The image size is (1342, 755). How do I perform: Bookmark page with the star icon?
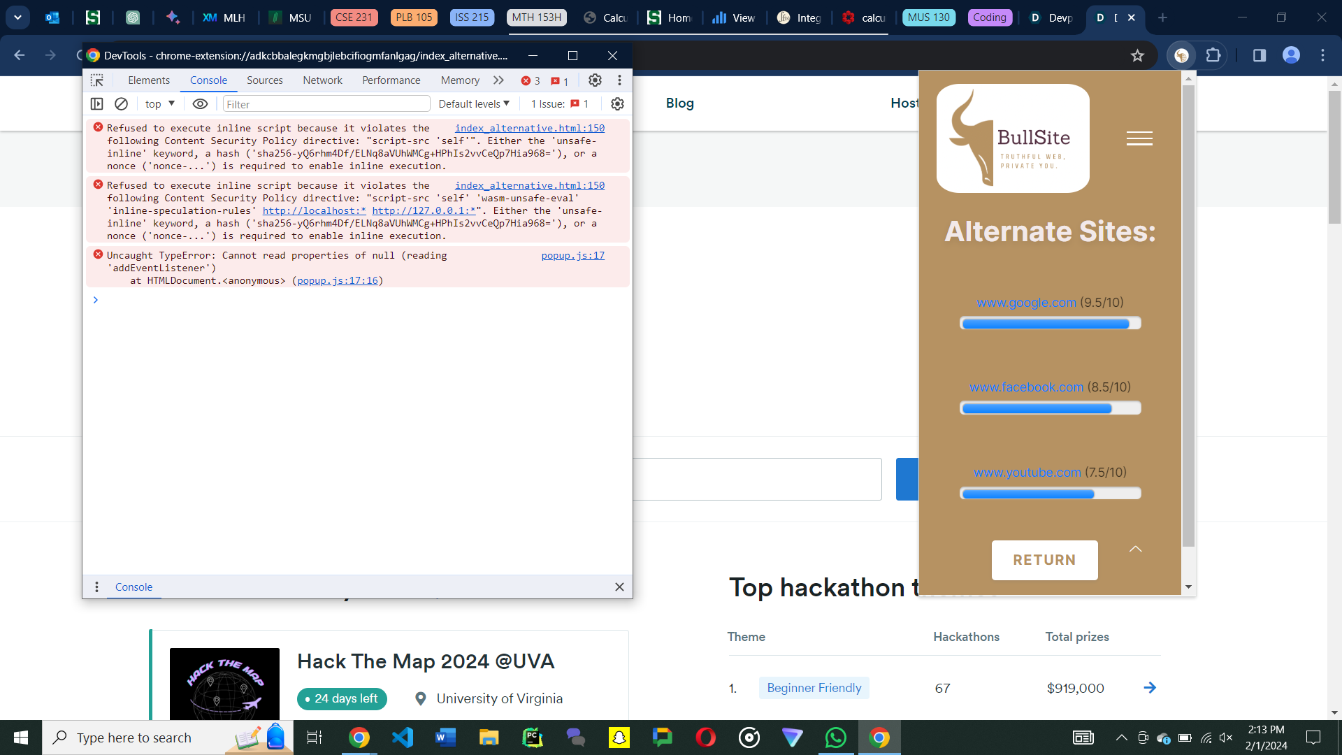[1137, 55]
